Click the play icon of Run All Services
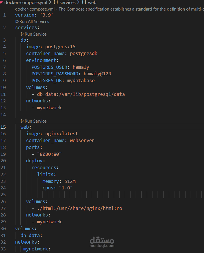The image size is (204, 253). coord(17,21)
